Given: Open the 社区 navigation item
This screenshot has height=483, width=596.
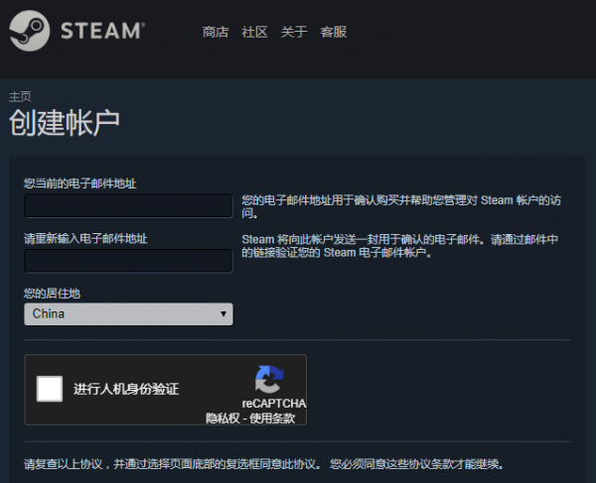Looking at the screenshot, I should tap(255, 32).
